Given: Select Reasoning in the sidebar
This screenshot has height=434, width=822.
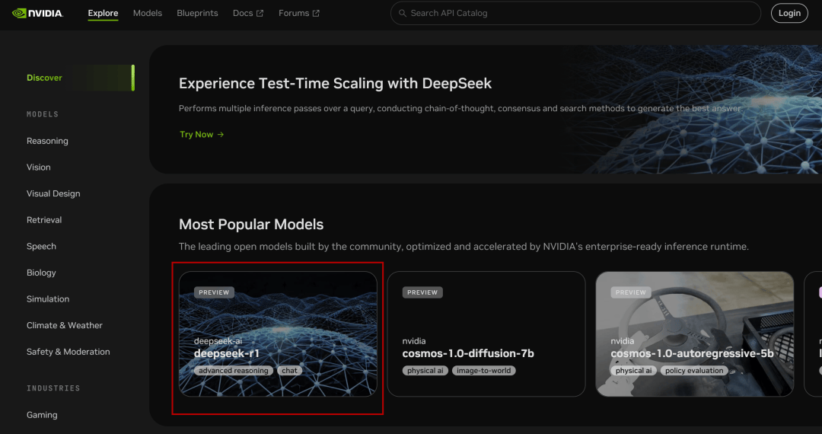Looking at the screenshot, I should [47, 141].
